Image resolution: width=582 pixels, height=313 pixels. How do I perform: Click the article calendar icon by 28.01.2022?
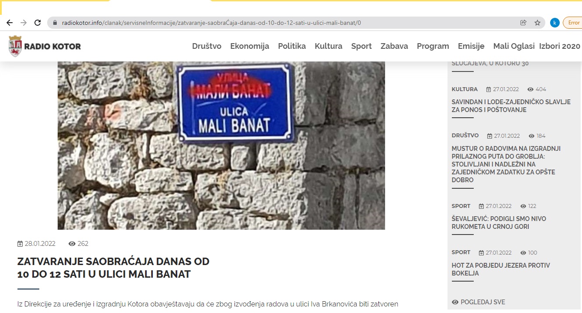click(x=20, y=244)
